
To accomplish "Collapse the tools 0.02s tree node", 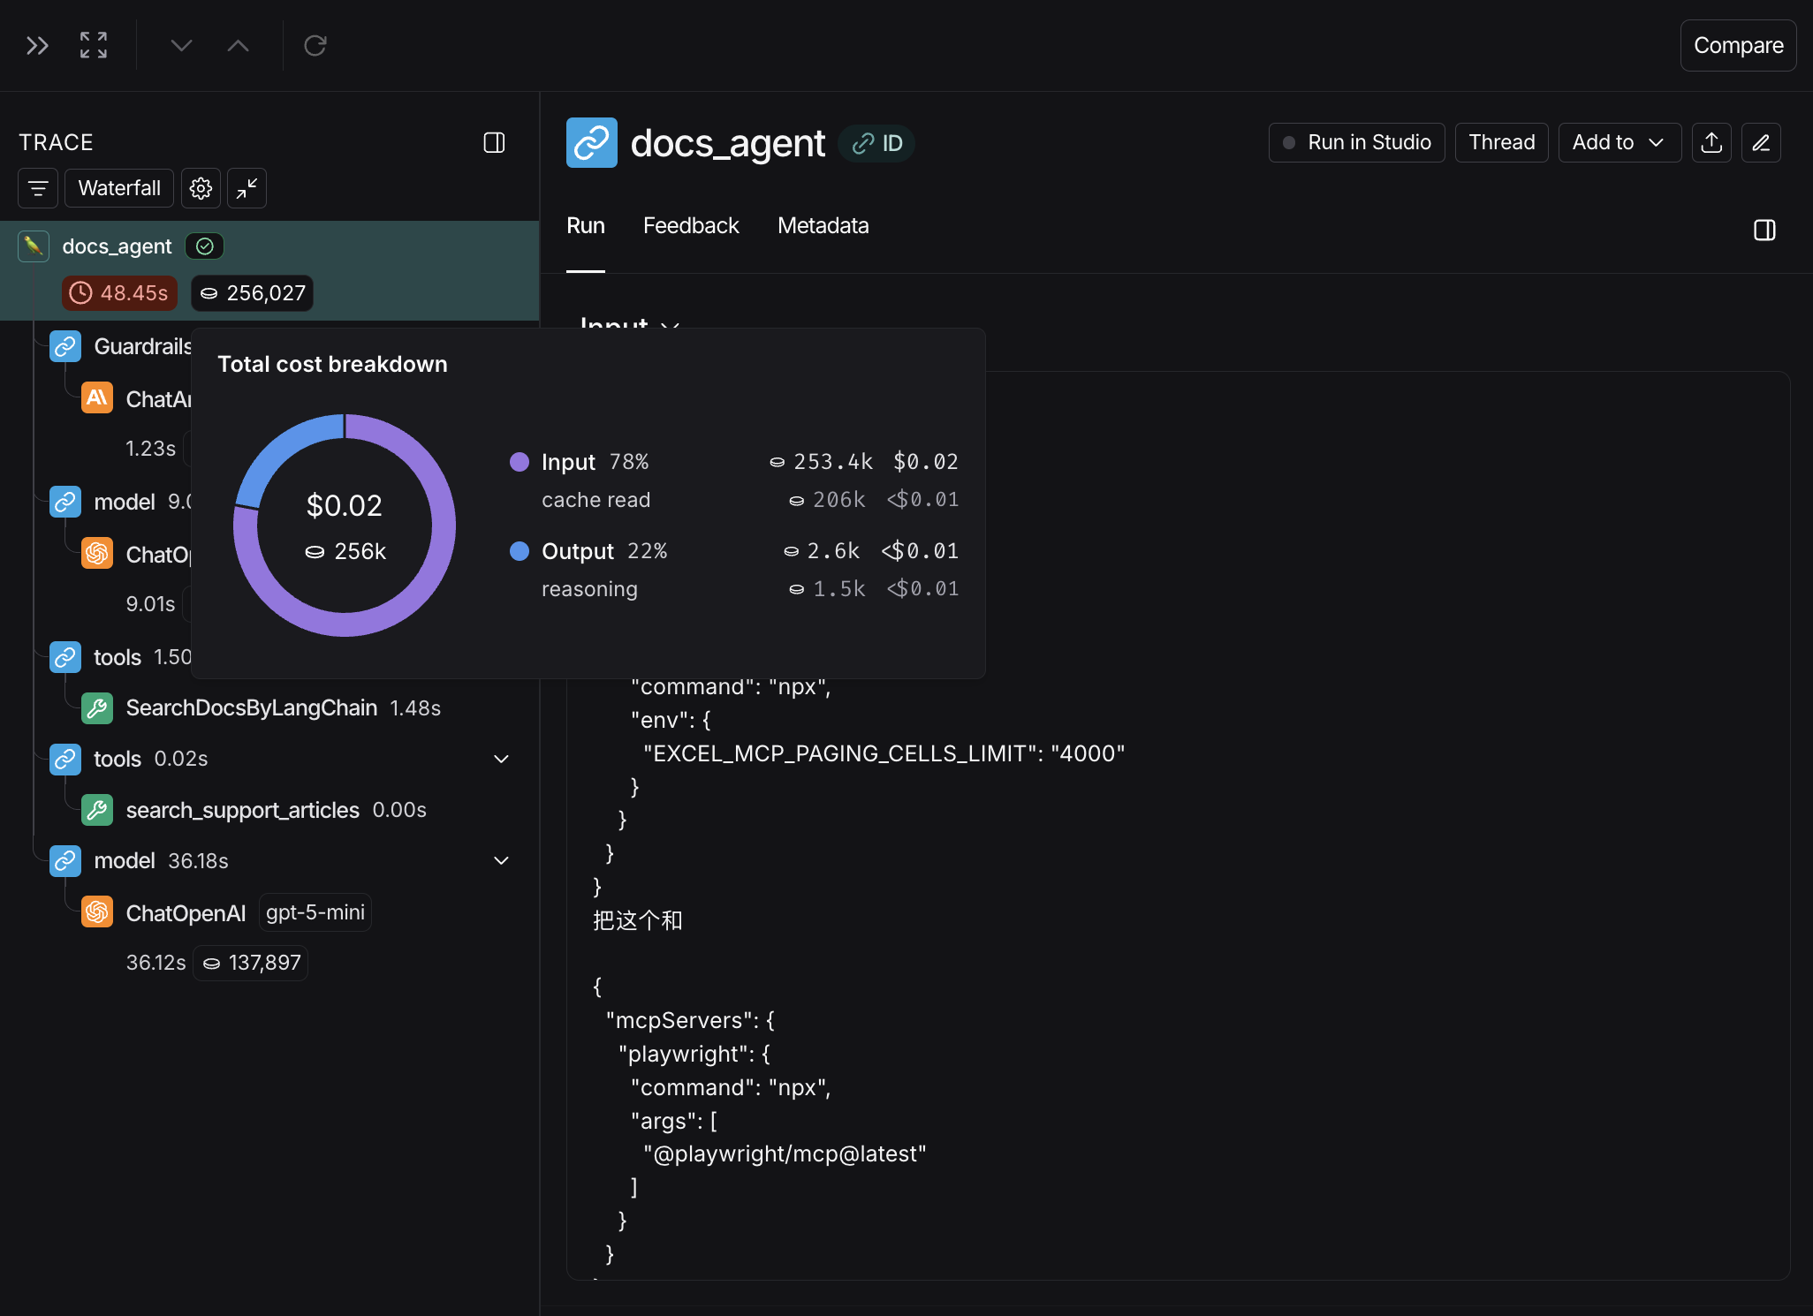I will coord(501,759).
